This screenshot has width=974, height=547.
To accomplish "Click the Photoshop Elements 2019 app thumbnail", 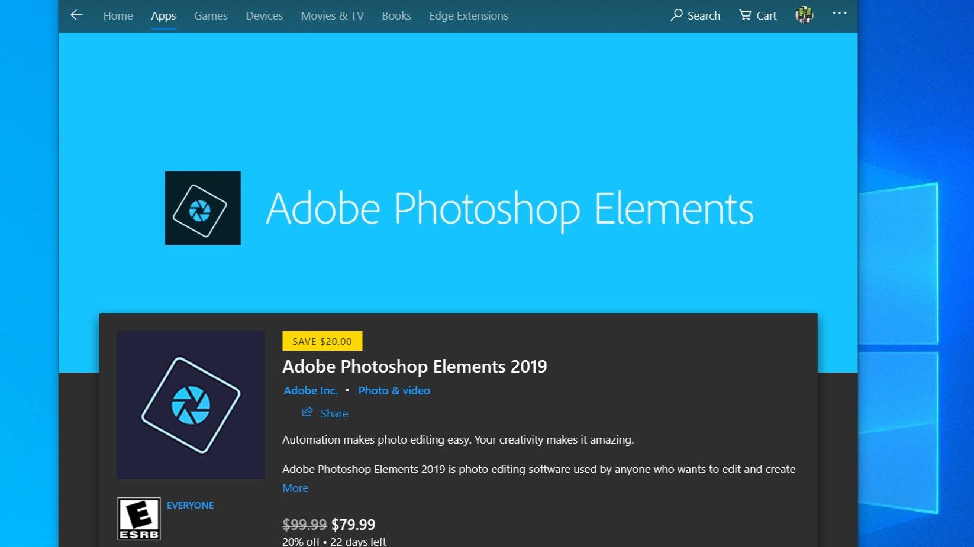I will pyautogui.click(x=191, y=405).
